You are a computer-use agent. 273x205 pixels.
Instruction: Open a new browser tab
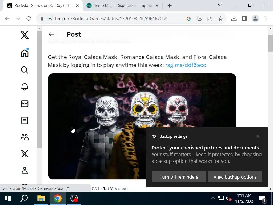(x=170, y=6)
